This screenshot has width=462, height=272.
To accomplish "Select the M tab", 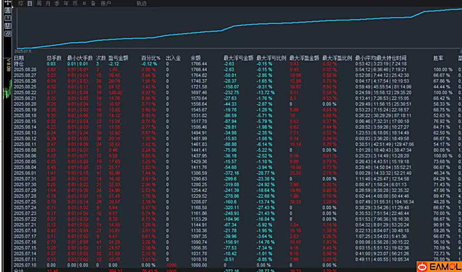I will point(84,4).
